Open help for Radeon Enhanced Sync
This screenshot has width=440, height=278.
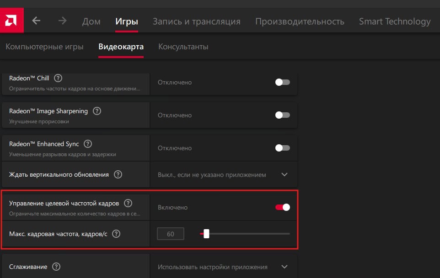click(88, 144)
